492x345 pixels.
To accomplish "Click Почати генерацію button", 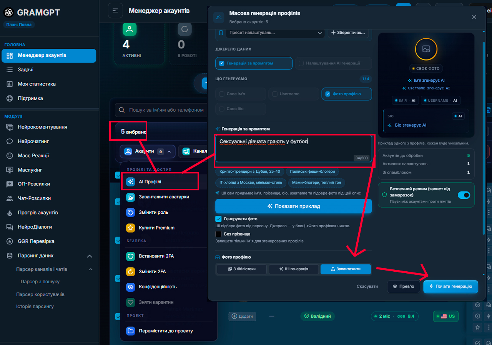I will (x=451, y=287).
